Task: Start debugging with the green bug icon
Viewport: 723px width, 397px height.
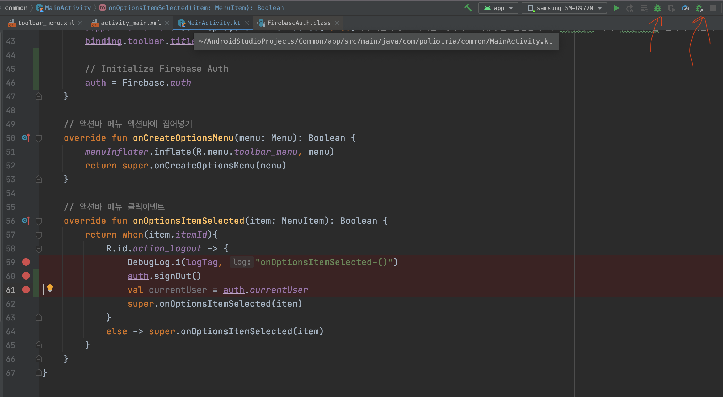Action: pos(657,8)
